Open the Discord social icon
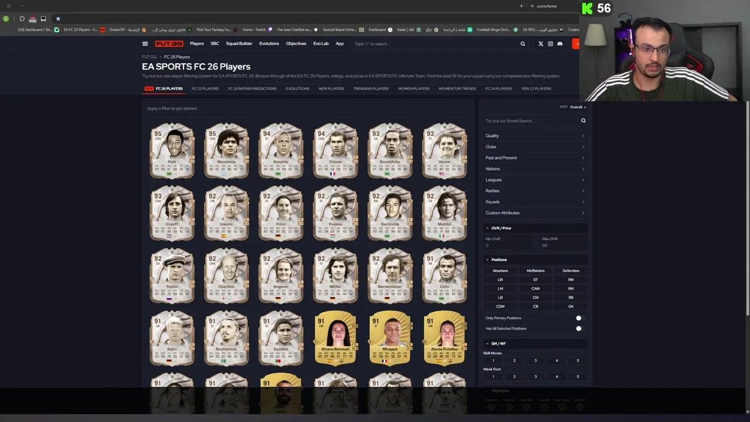 560,43
